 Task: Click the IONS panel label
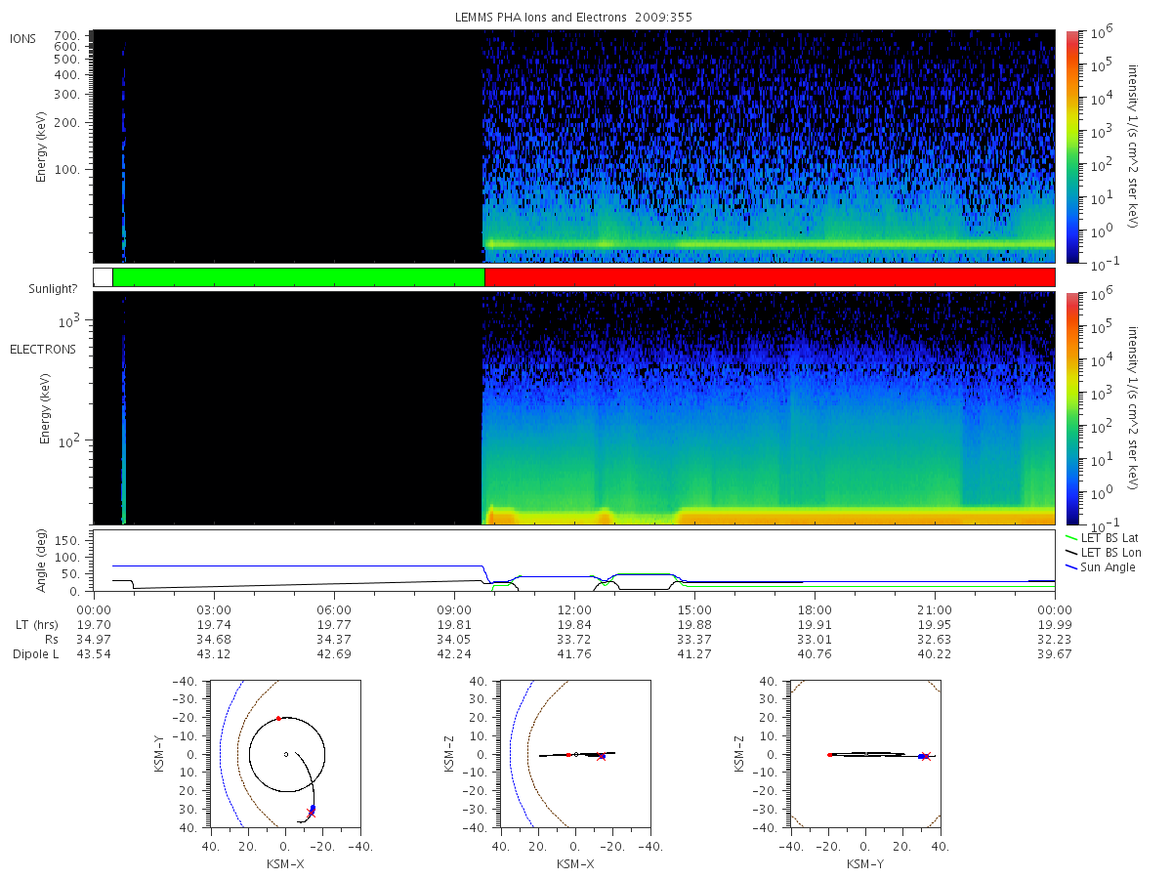23,38
